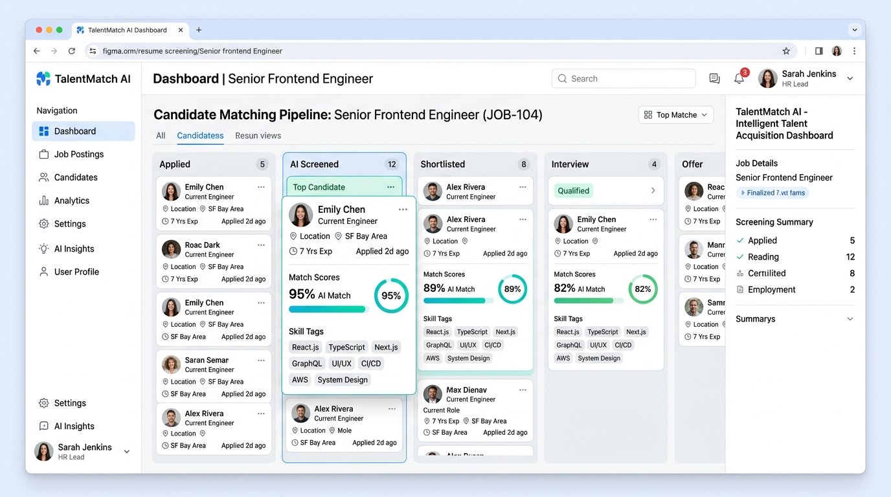Click the AI Screened count badge 12
The height and width of the screenshot is (497, 891).
391,164
